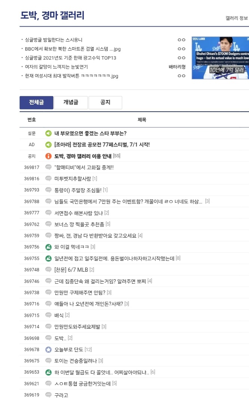Click the Ohtani Dodgers news thumbnail

tap(220, 58)
